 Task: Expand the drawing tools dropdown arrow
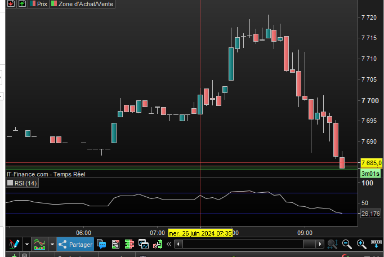[27, 244]
